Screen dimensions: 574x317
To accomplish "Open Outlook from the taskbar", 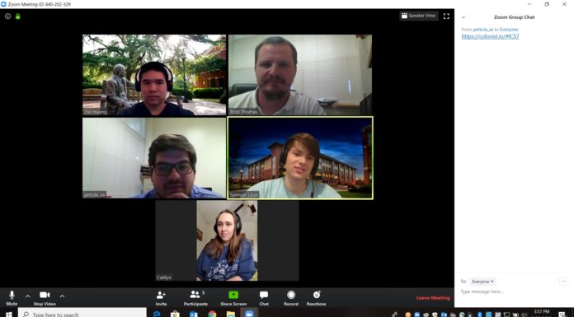I will [x=194, y=314].
